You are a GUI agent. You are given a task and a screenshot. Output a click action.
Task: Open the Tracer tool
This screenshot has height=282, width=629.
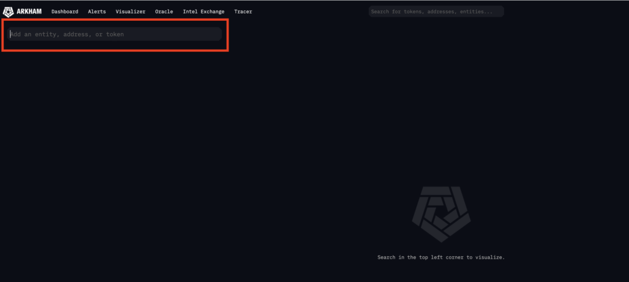[x=243, y=12]
